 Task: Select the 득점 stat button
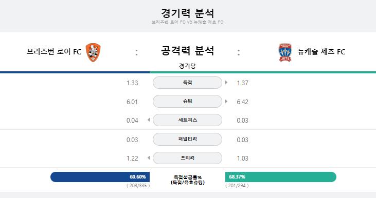click(x=188, y=83)
